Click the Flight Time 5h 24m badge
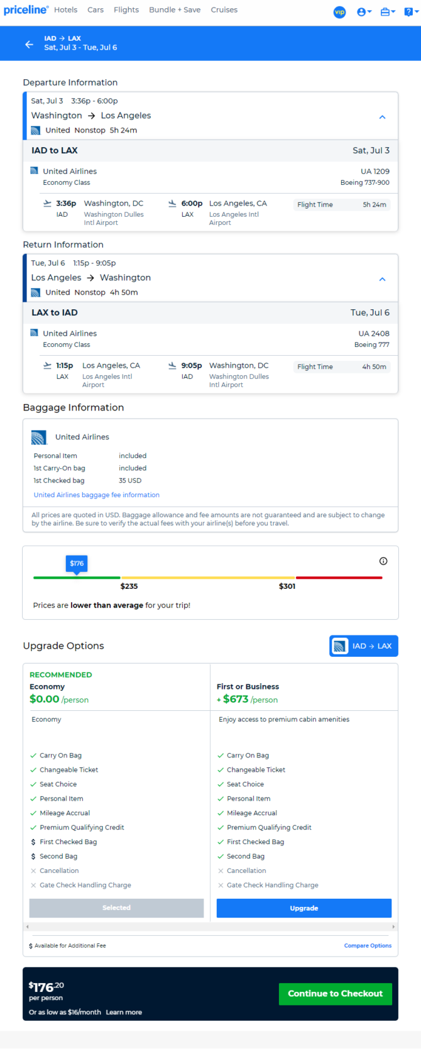Viewport: 421px width, 1049px height. 342,205
